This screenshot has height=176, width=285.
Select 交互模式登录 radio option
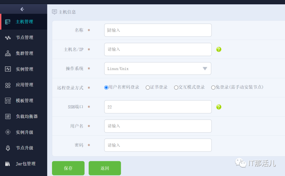(x=176, y=87)
